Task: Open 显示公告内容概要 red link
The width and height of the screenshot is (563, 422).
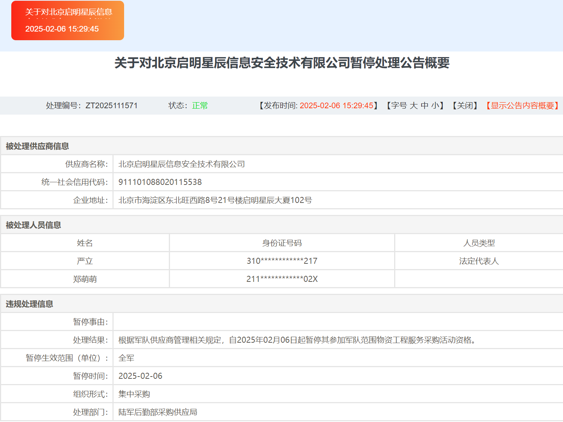Action: coord(522,106)
